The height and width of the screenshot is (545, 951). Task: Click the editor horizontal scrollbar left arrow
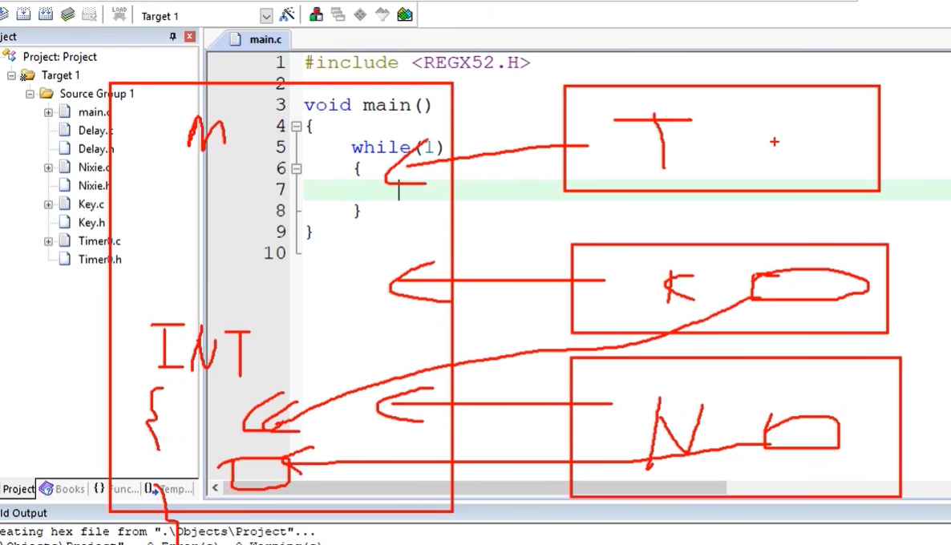tap(216, 487)
